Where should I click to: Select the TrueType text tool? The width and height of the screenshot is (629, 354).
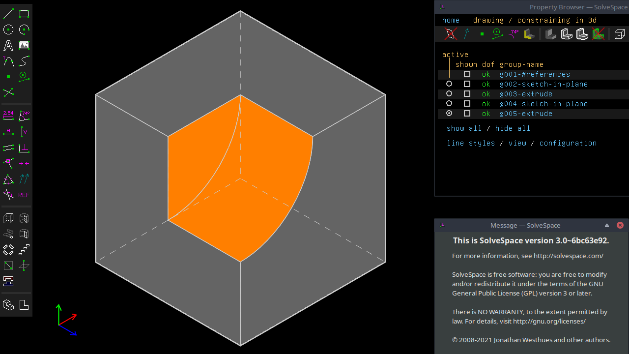click(x=8, y=45)
